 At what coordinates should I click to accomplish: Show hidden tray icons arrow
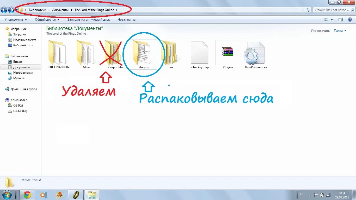[309, 195]
